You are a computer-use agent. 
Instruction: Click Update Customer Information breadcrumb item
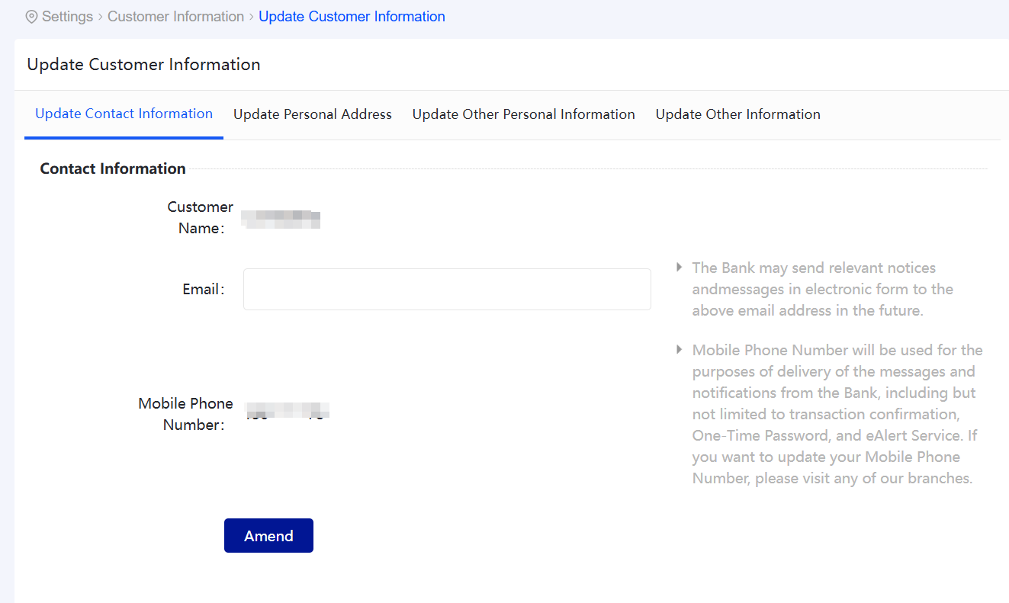click(352, 17)
